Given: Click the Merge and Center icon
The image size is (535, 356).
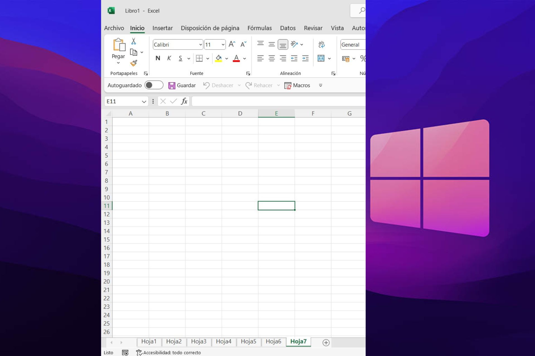Looking at the screenshot, I should pos(321,58).
